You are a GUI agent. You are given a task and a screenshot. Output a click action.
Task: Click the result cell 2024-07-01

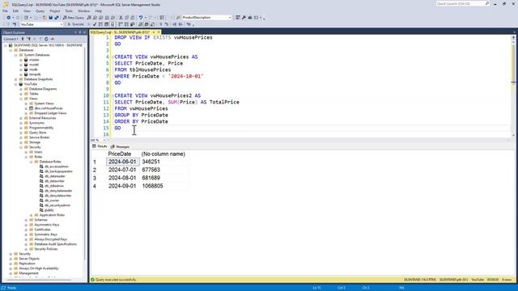pos(122,170)
